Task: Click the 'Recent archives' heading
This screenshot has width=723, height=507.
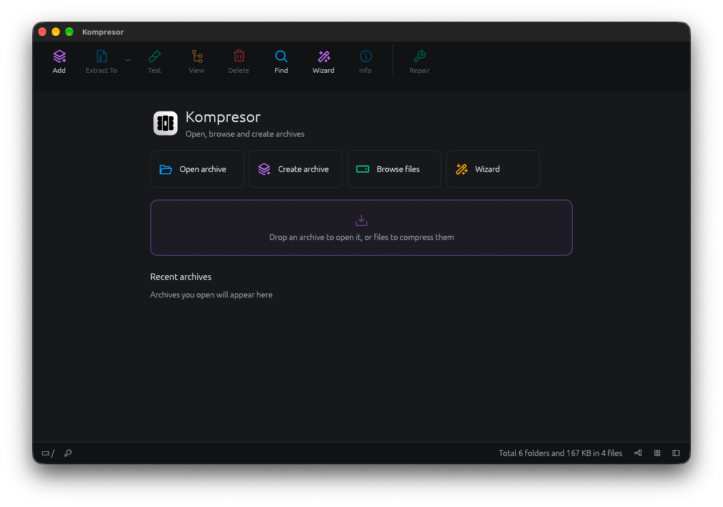Action: pyautogui.click(x=181, y=276)
